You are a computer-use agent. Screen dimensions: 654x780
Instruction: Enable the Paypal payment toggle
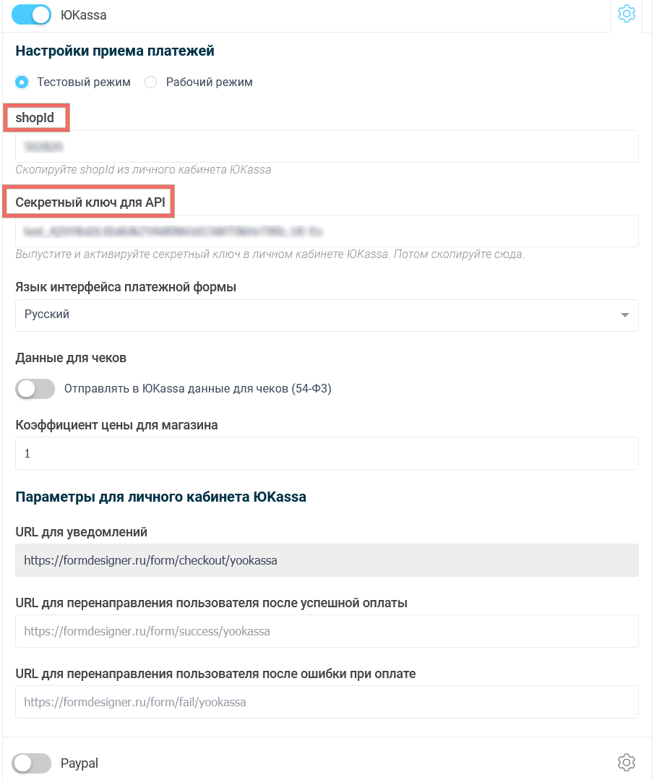click(x=32, y=763)
